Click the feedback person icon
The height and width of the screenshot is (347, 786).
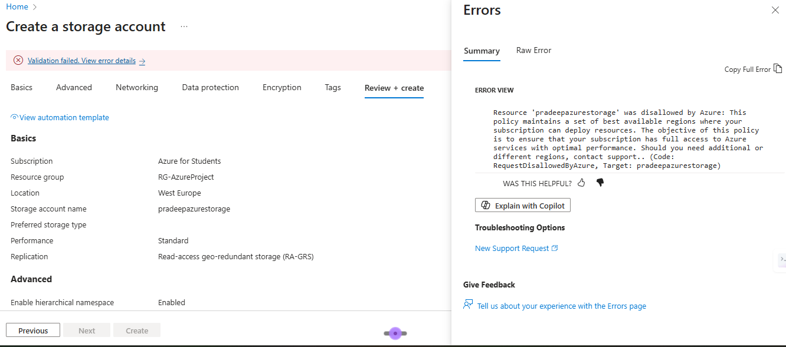468,305
